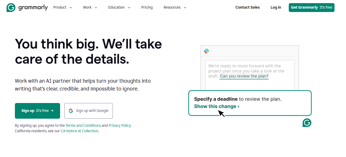Viewport: 346px width, 157px height.
Task: Click the Grammarly logo in the header
Action: coord(27,7)
